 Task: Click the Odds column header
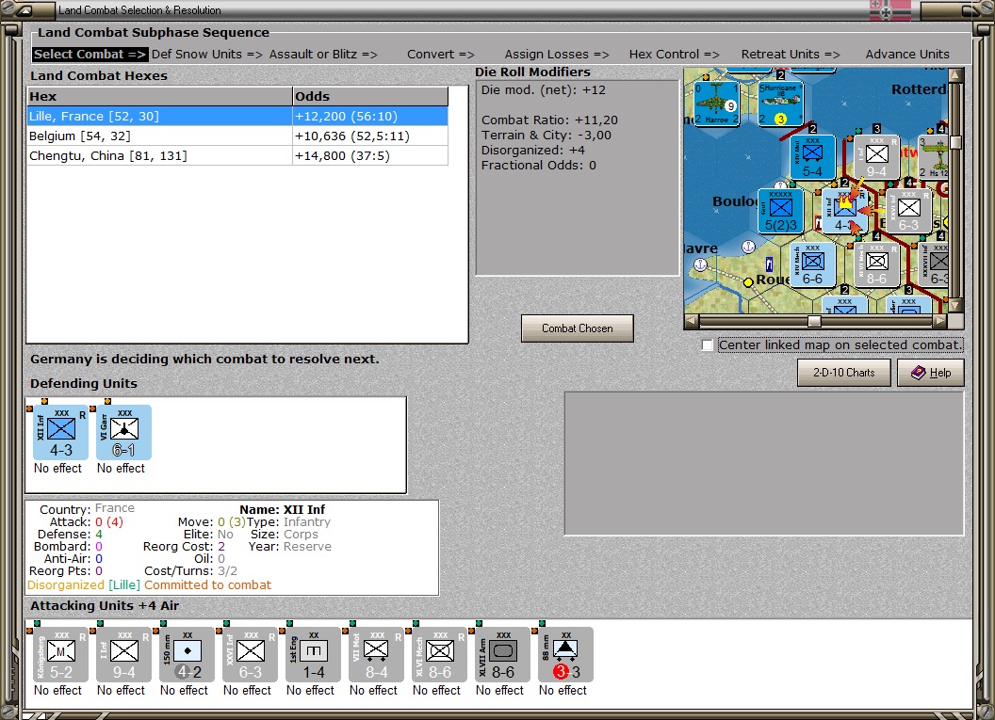click(x=370, y=96)
